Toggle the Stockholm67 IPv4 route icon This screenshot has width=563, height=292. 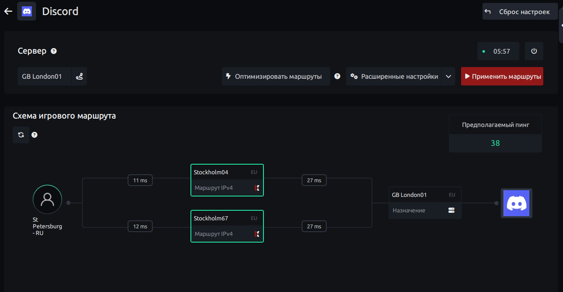(257, 234)
